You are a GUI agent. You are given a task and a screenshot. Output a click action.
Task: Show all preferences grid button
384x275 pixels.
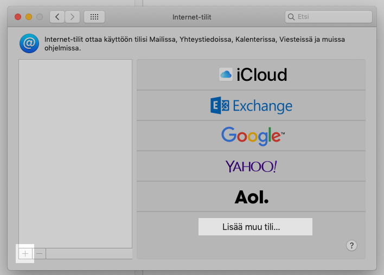coord(94,17)
